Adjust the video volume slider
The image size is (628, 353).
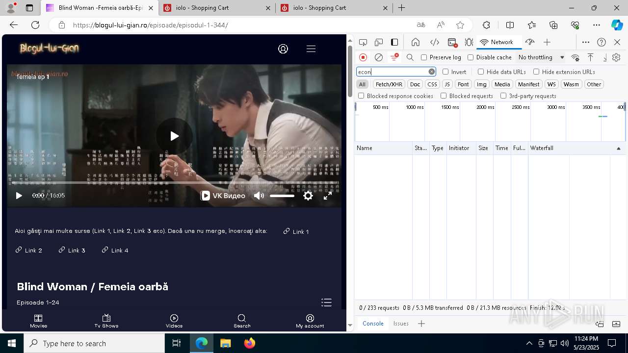tap(282, 196)
